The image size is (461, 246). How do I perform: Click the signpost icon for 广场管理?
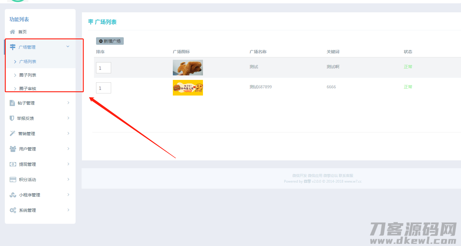(13, 47)
